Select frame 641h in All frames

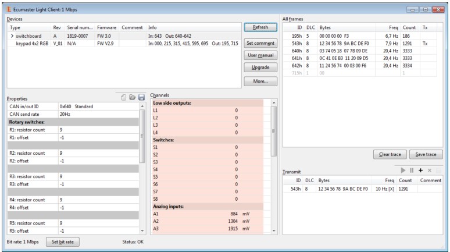360,58
